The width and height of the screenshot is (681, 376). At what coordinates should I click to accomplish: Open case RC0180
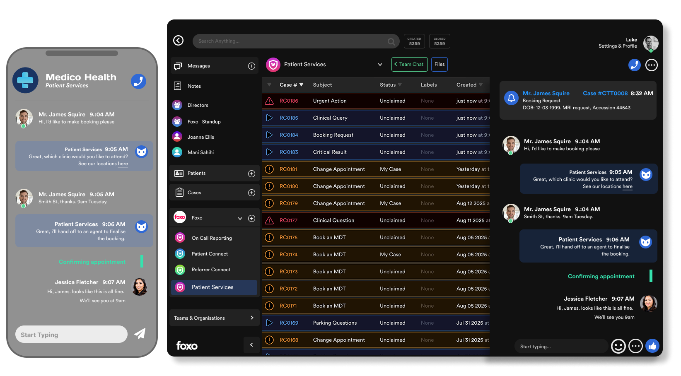pos(289,186)
